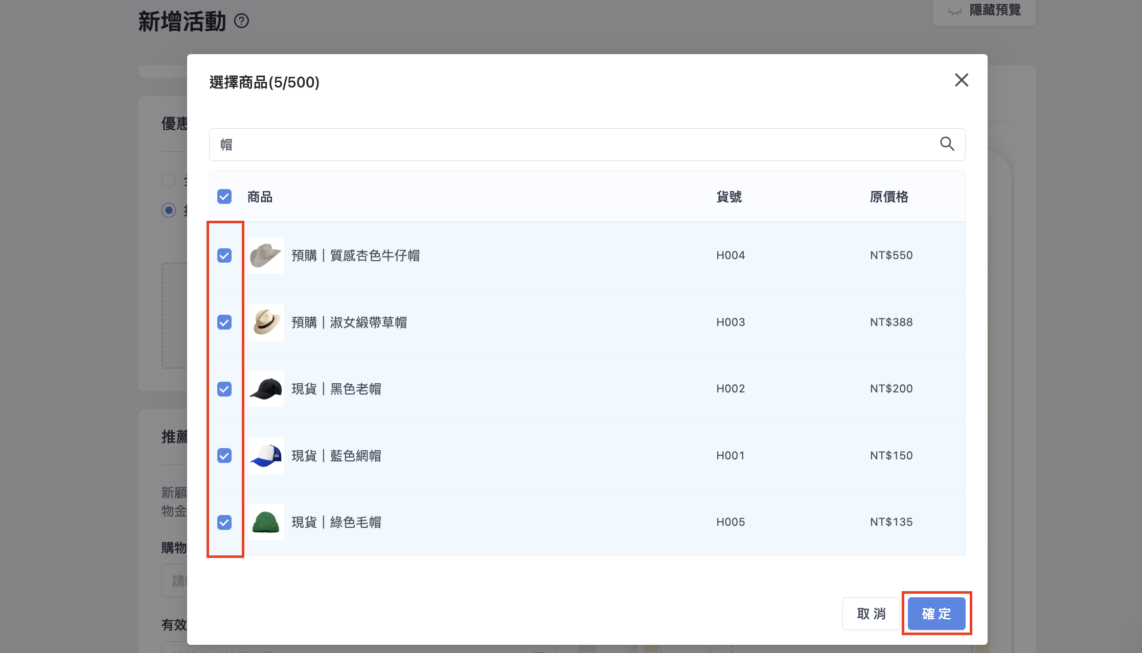Uncheck 現貨｜綠色毛帽 checkbox
Screen dimensions: 1142x653
point(224,523)
